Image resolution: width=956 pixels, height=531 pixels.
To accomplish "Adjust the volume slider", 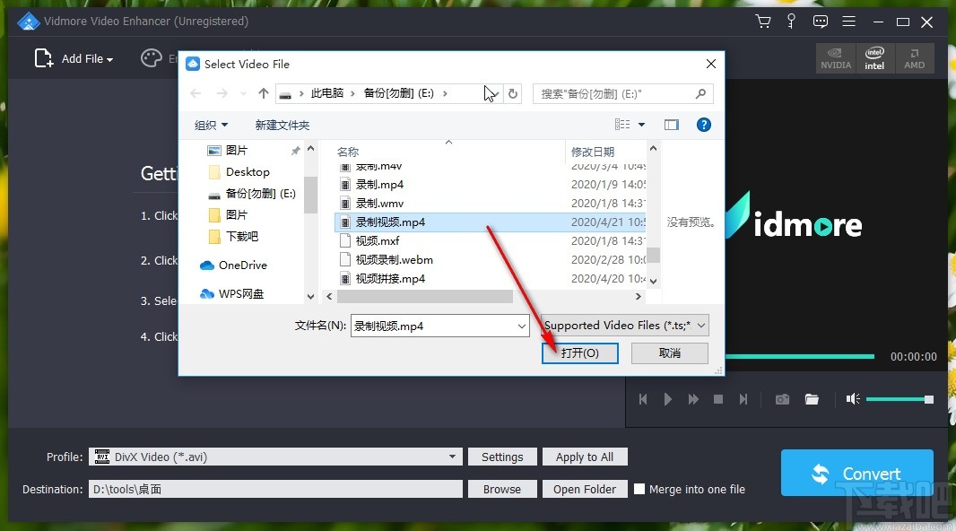I will [x=900, y=399].
